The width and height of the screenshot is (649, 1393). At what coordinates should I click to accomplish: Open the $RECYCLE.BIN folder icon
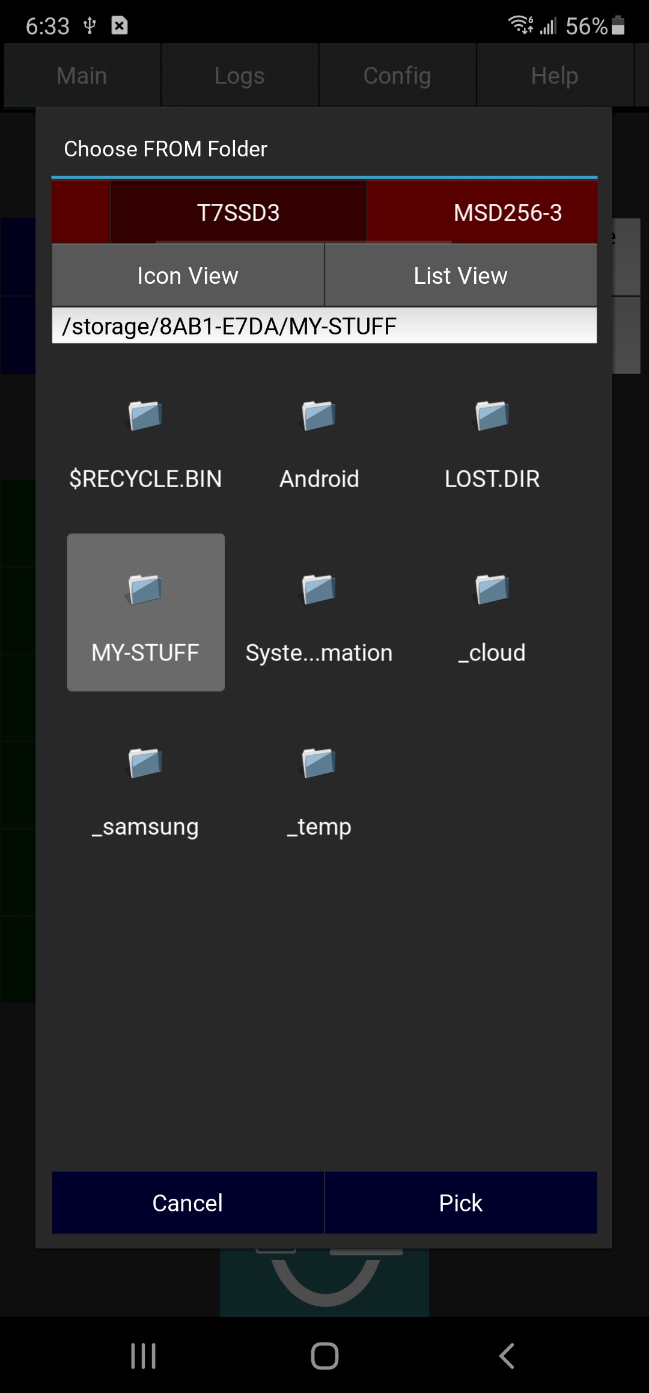pos(145,416)
